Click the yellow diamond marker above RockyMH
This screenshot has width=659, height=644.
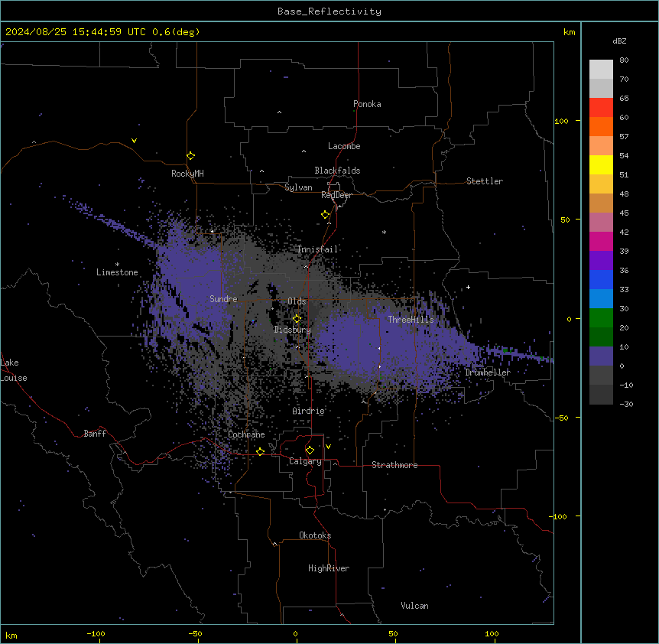point(190,156)
